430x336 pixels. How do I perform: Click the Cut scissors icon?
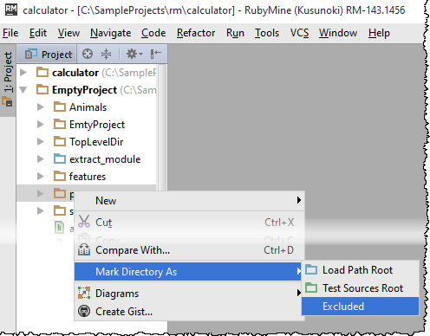point(84,222)
